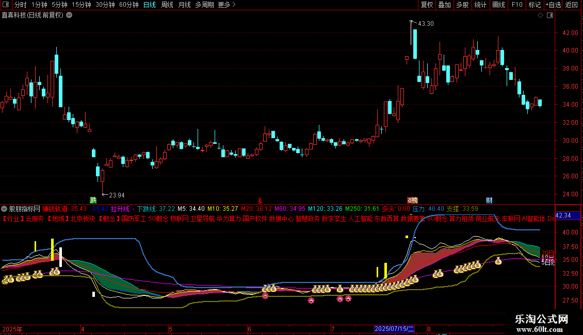Click the 数据中心 concept link
The height and width of the screenshot is (335, 583).
[282, 219]
